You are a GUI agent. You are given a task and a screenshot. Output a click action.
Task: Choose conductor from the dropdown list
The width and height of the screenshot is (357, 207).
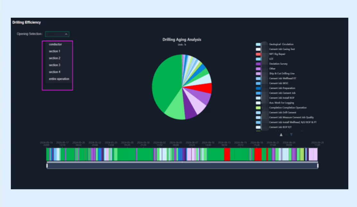pos(55,44)
